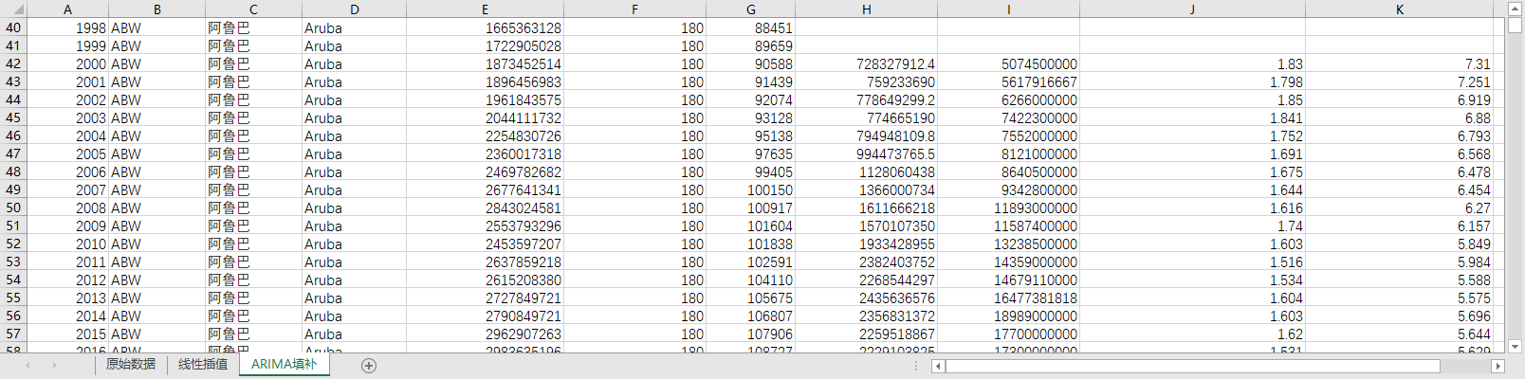Click cell with value 100917
1525x379 pixels.
750,208
